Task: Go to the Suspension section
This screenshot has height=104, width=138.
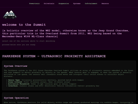Action: tap(64, 4)
